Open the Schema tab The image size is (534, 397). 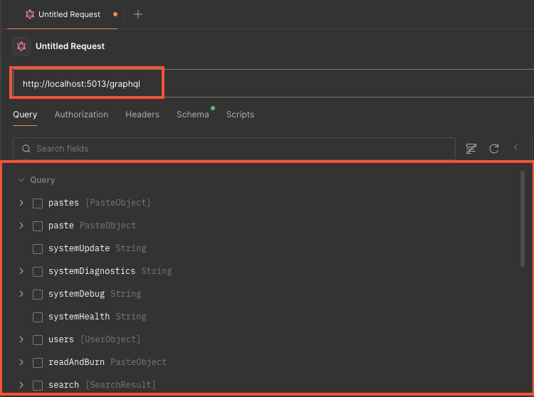[192, 115]
